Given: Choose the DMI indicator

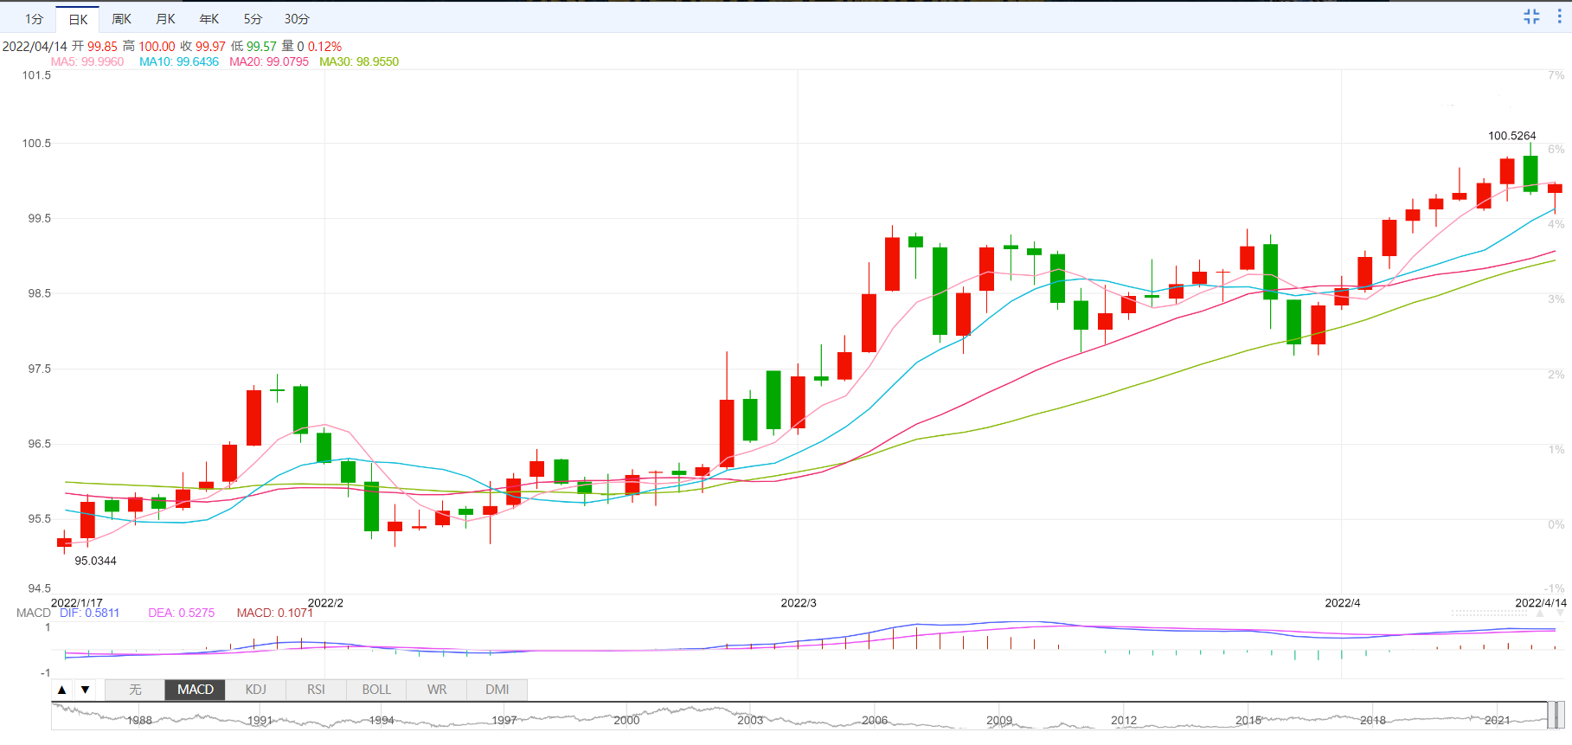Looking at the screenshot, I should [497, 690].
